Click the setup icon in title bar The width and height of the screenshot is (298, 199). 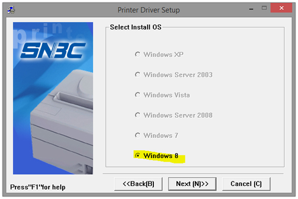coord(11,9)
